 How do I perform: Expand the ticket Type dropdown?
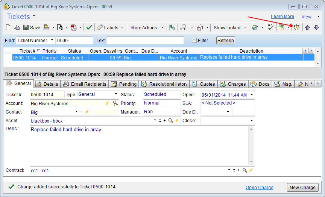point(116,94)
